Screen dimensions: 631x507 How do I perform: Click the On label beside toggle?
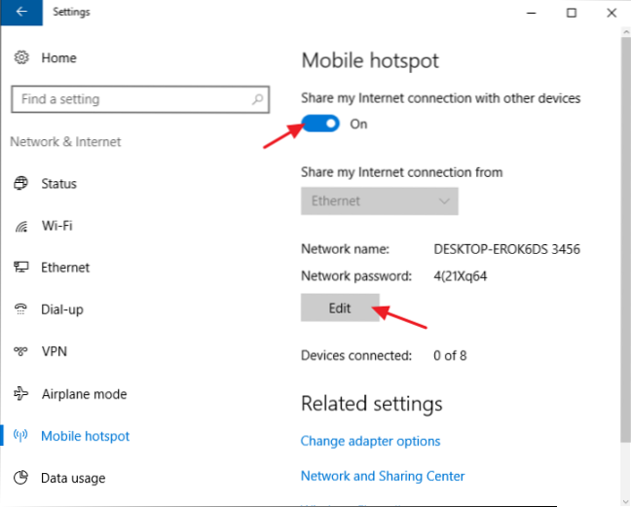(x=358, y=124)
